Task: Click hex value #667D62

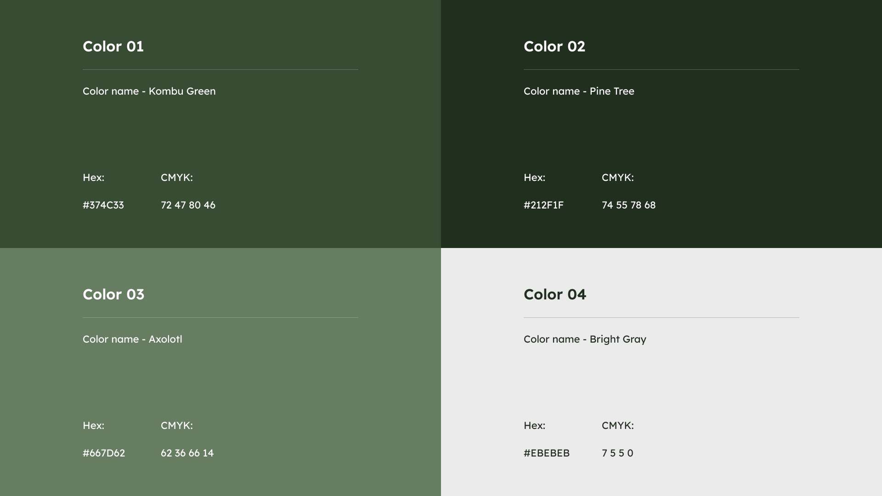Action: (104, 453)
